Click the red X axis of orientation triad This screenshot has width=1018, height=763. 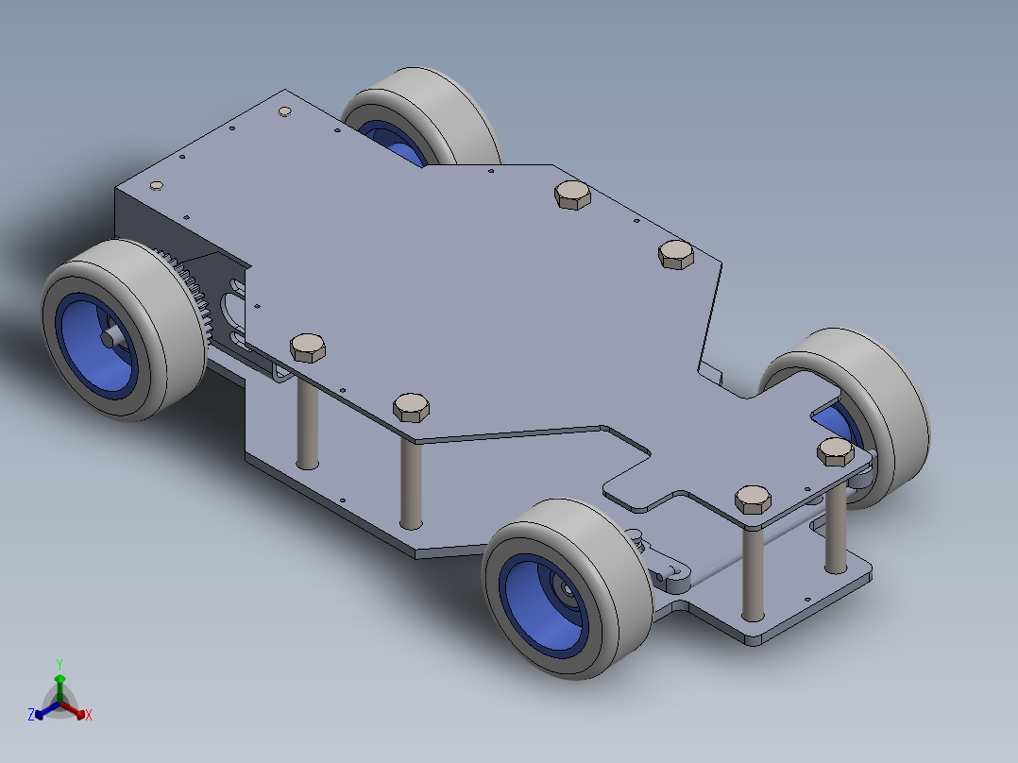(x=75, y=710)
